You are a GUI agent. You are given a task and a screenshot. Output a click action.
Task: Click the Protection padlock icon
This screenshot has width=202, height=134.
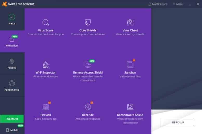pos(12,39)
